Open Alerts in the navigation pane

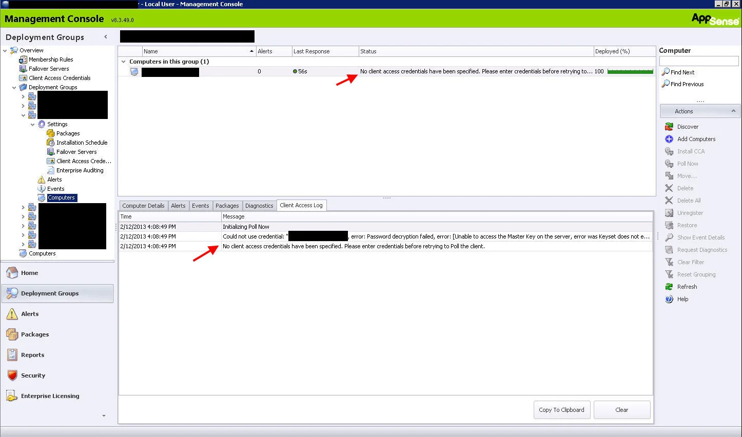57,314
